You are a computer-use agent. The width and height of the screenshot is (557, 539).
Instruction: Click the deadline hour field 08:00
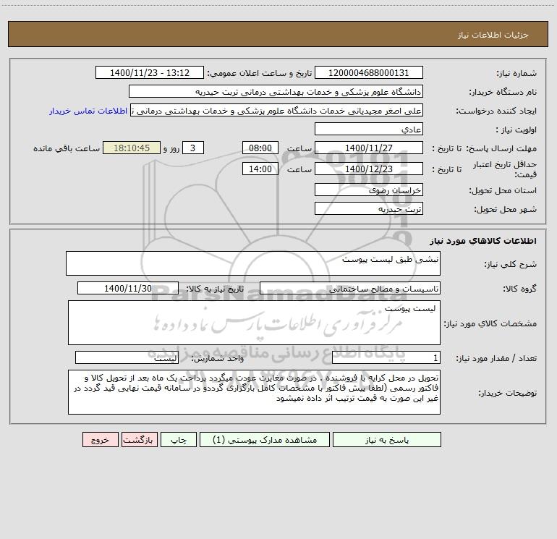coord(260,148)
